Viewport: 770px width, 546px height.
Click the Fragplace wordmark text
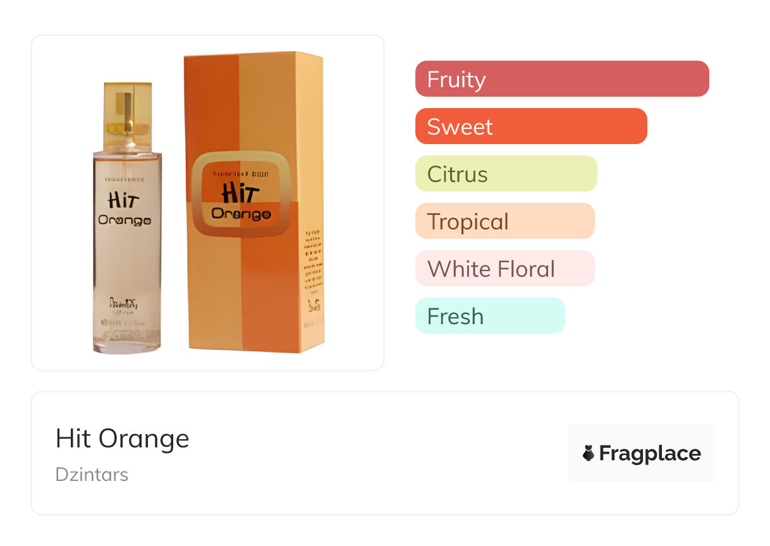[650, 454]
